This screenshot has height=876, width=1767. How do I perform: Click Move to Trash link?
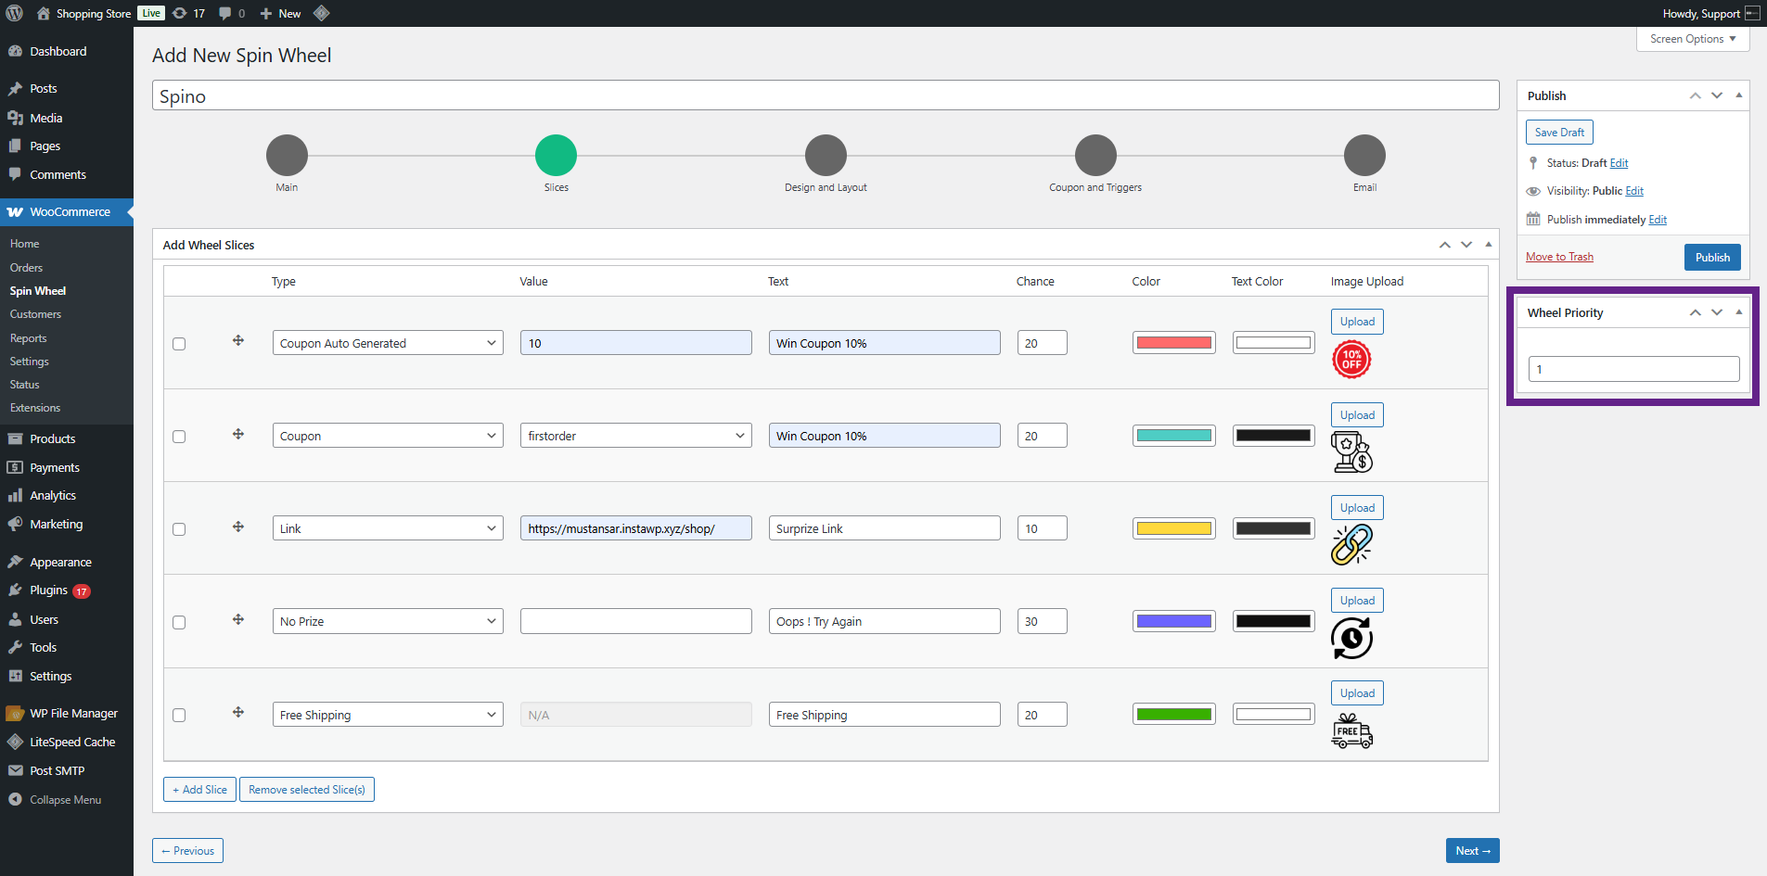1559,257
